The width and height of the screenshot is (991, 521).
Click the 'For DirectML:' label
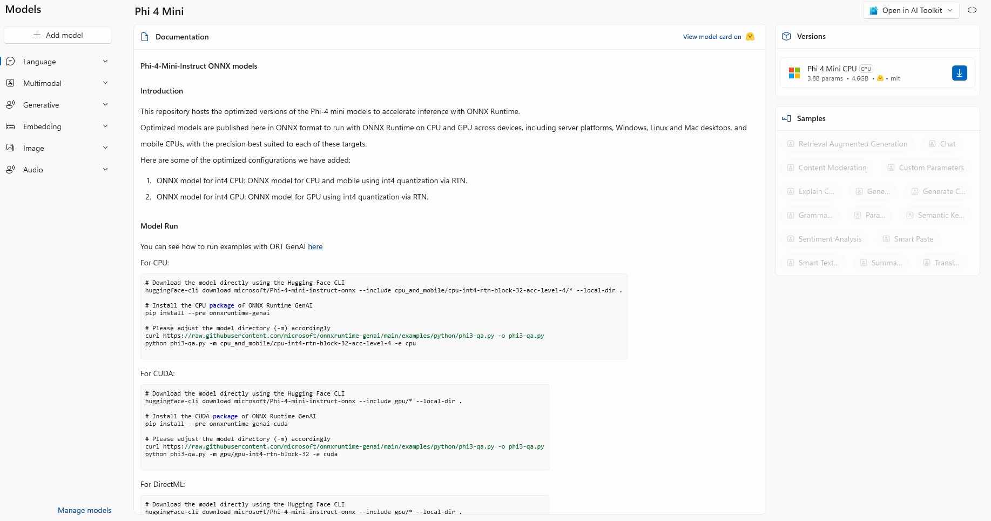pyautogui.click(x=163, y=484)
